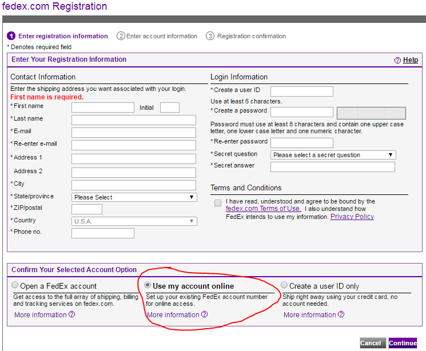Select Open a FedEx account radio button

coord(15,285)
